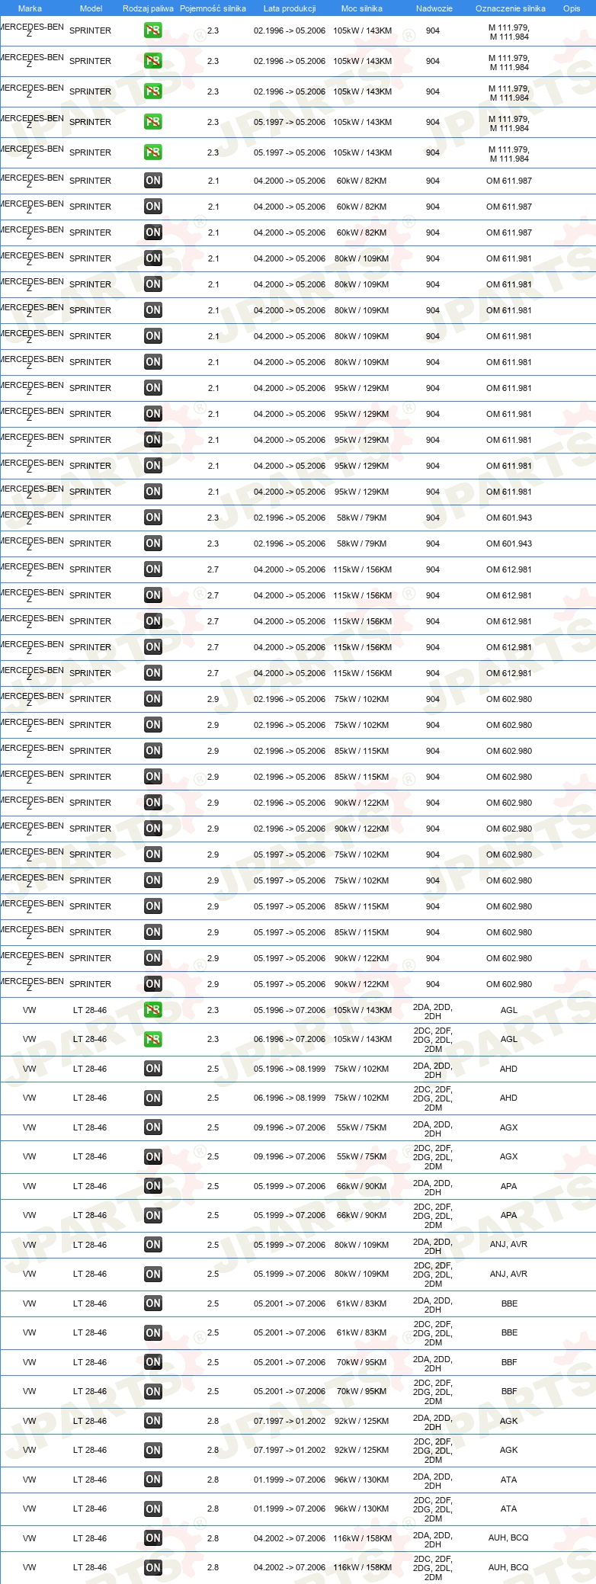Click the ON diesel icon in the APA row with 2DC, 2DF
This screenshot has width=596, height=1584.
[x=153, y=1215]
